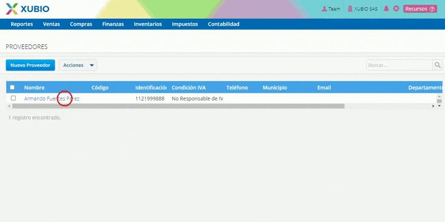Click the Xubio logo
445x222 pixels.
coord(27,9)
